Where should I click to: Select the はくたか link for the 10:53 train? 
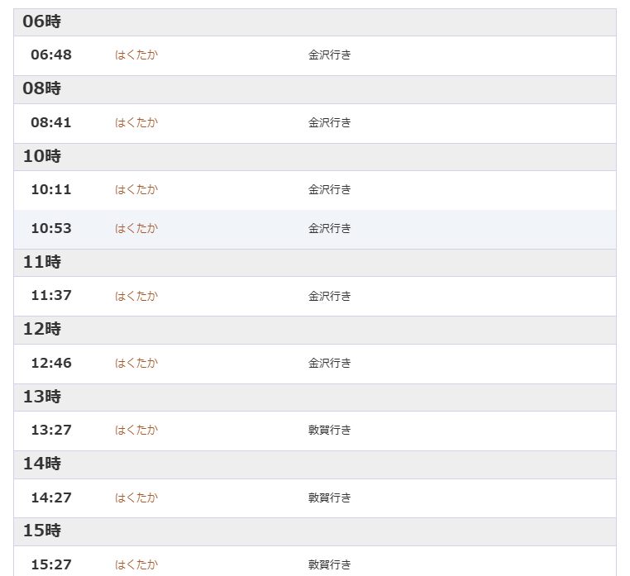pyautogui.click(x=136, y=229)
